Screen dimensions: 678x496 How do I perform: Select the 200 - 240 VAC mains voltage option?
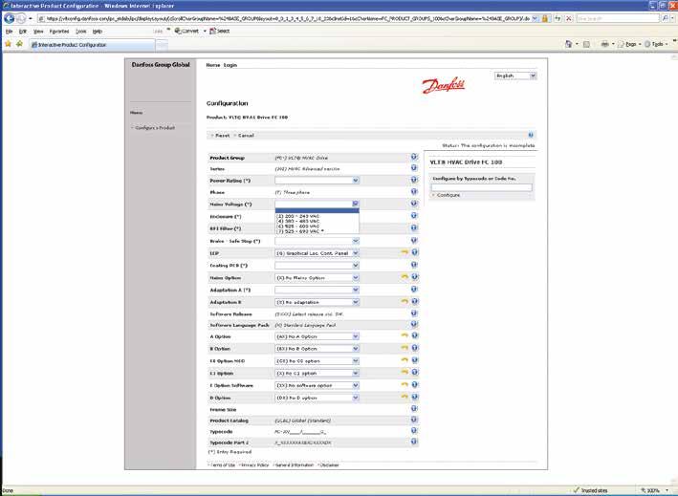(x=317, y=216)
